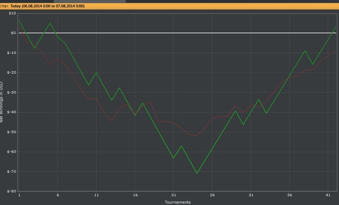This screenshot has height=205, width=339.
Task: Click tournament number 11 on the horizontal axis
Action: 96,195
